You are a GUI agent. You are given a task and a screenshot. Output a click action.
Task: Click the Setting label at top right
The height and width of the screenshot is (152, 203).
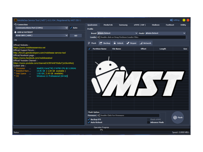point(176,20)
